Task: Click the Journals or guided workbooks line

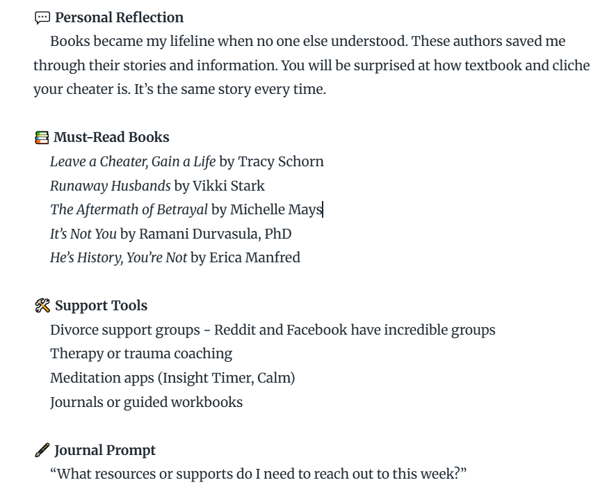Action: [x=146, y=402]
